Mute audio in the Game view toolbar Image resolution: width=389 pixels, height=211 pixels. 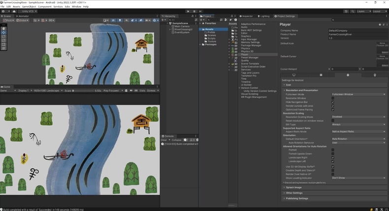(131, 91)
